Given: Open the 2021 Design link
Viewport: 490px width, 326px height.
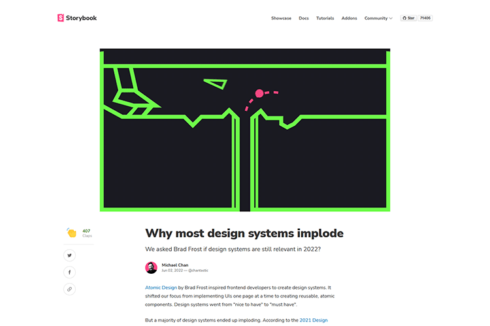Looking at the screenshot, I should 314,320.
